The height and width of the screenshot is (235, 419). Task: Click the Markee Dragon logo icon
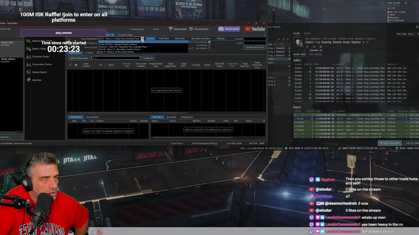(x=170, y=29)
